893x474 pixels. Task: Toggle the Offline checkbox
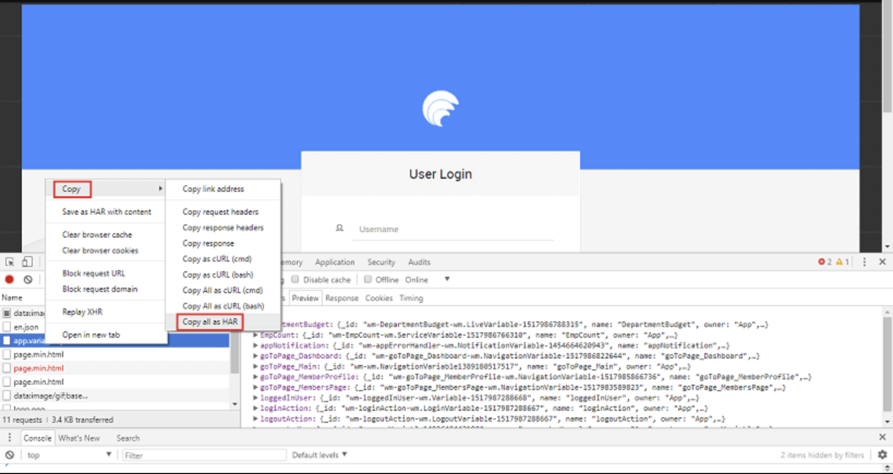click(368, 279)
